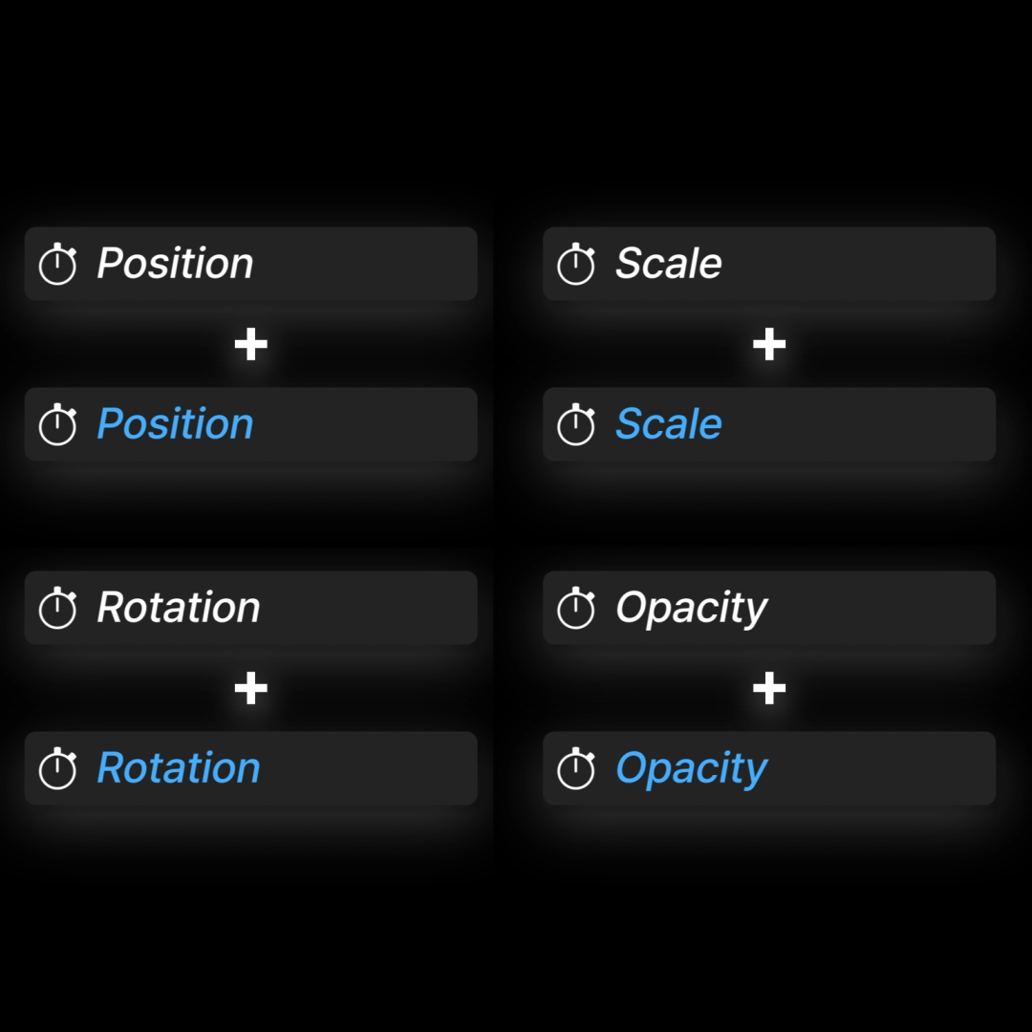Click the plus sign between Scale rows
Screen dimensions: 1032x1032
[769, 345]
